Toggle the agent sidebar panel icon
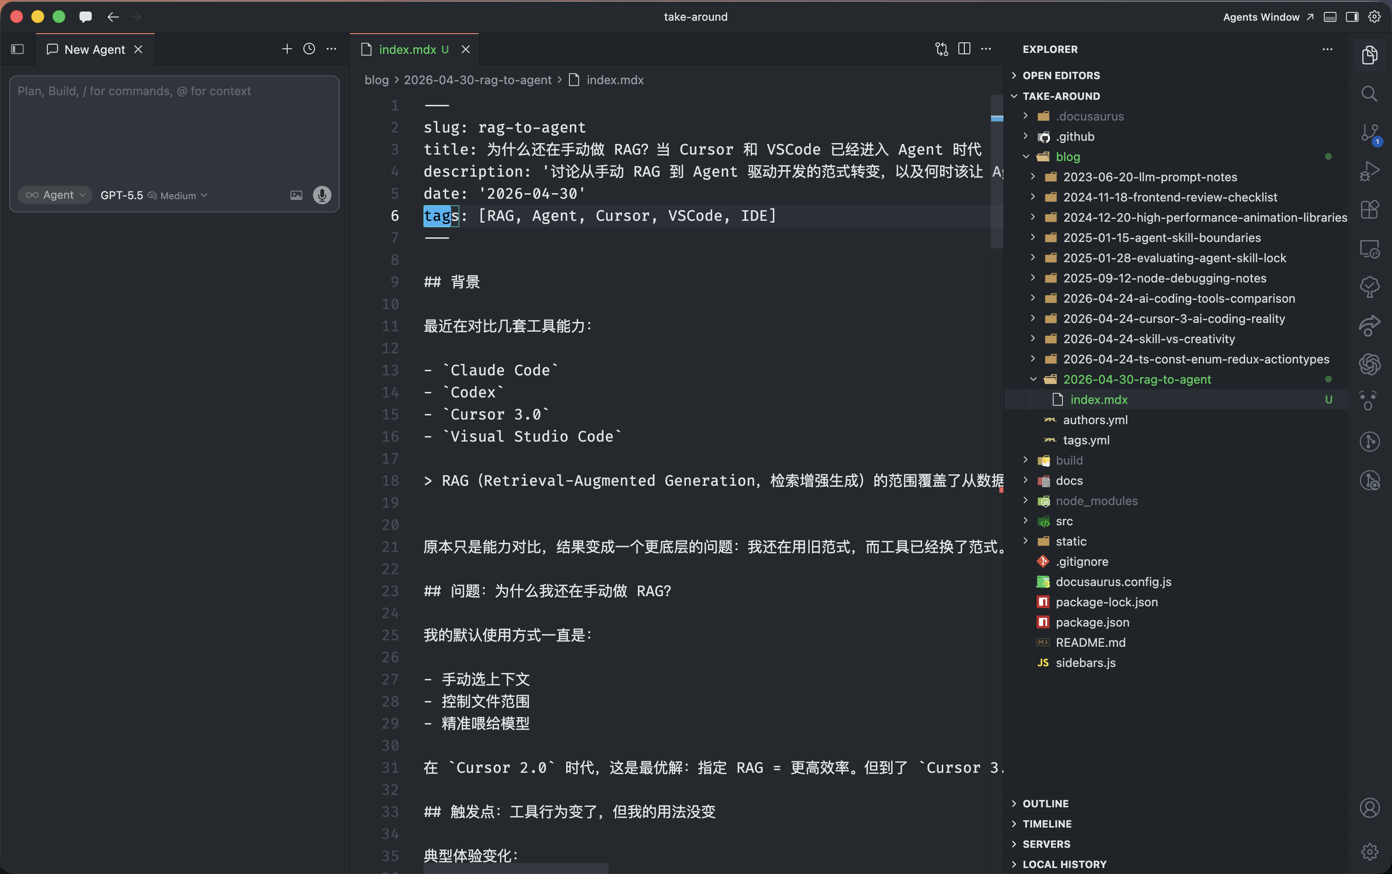The image size is (1392, 874). 17,49
